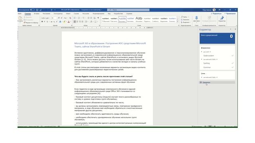The image size is (255, 143).
Task: Click the Save icon in the title bar
Action: coord(37,10)
